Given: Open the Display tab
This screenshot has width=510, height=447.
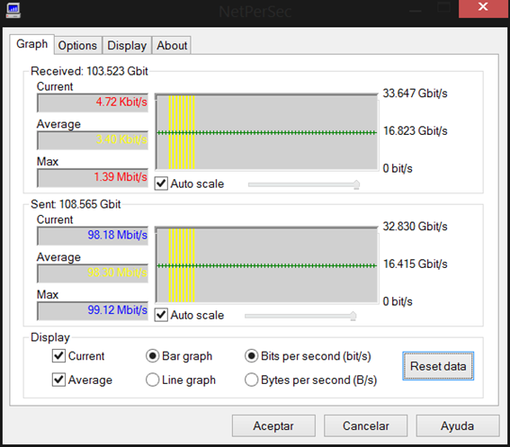Looking at the screenshot, I should coord(127,46).
